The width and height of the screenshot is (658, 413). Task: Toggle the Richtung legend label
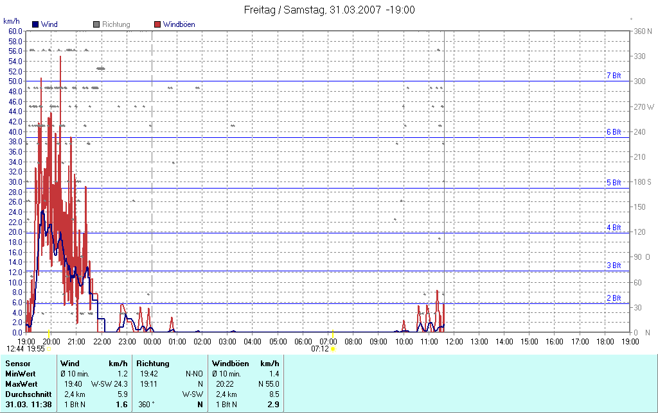point(116,24)
